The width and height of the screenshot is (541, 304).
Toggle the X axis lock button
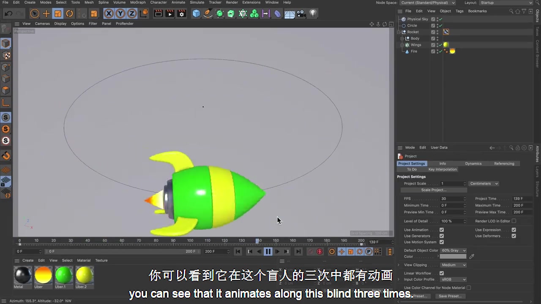pyautogui.click(x=109, y=14)
